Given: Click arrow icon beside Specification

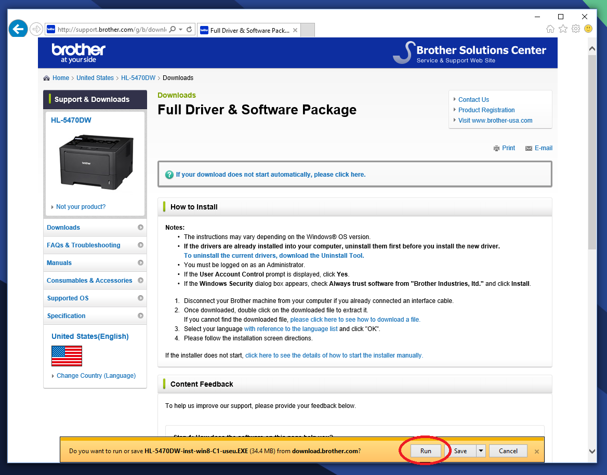Looking at the screenshot, I should [140, 316].
